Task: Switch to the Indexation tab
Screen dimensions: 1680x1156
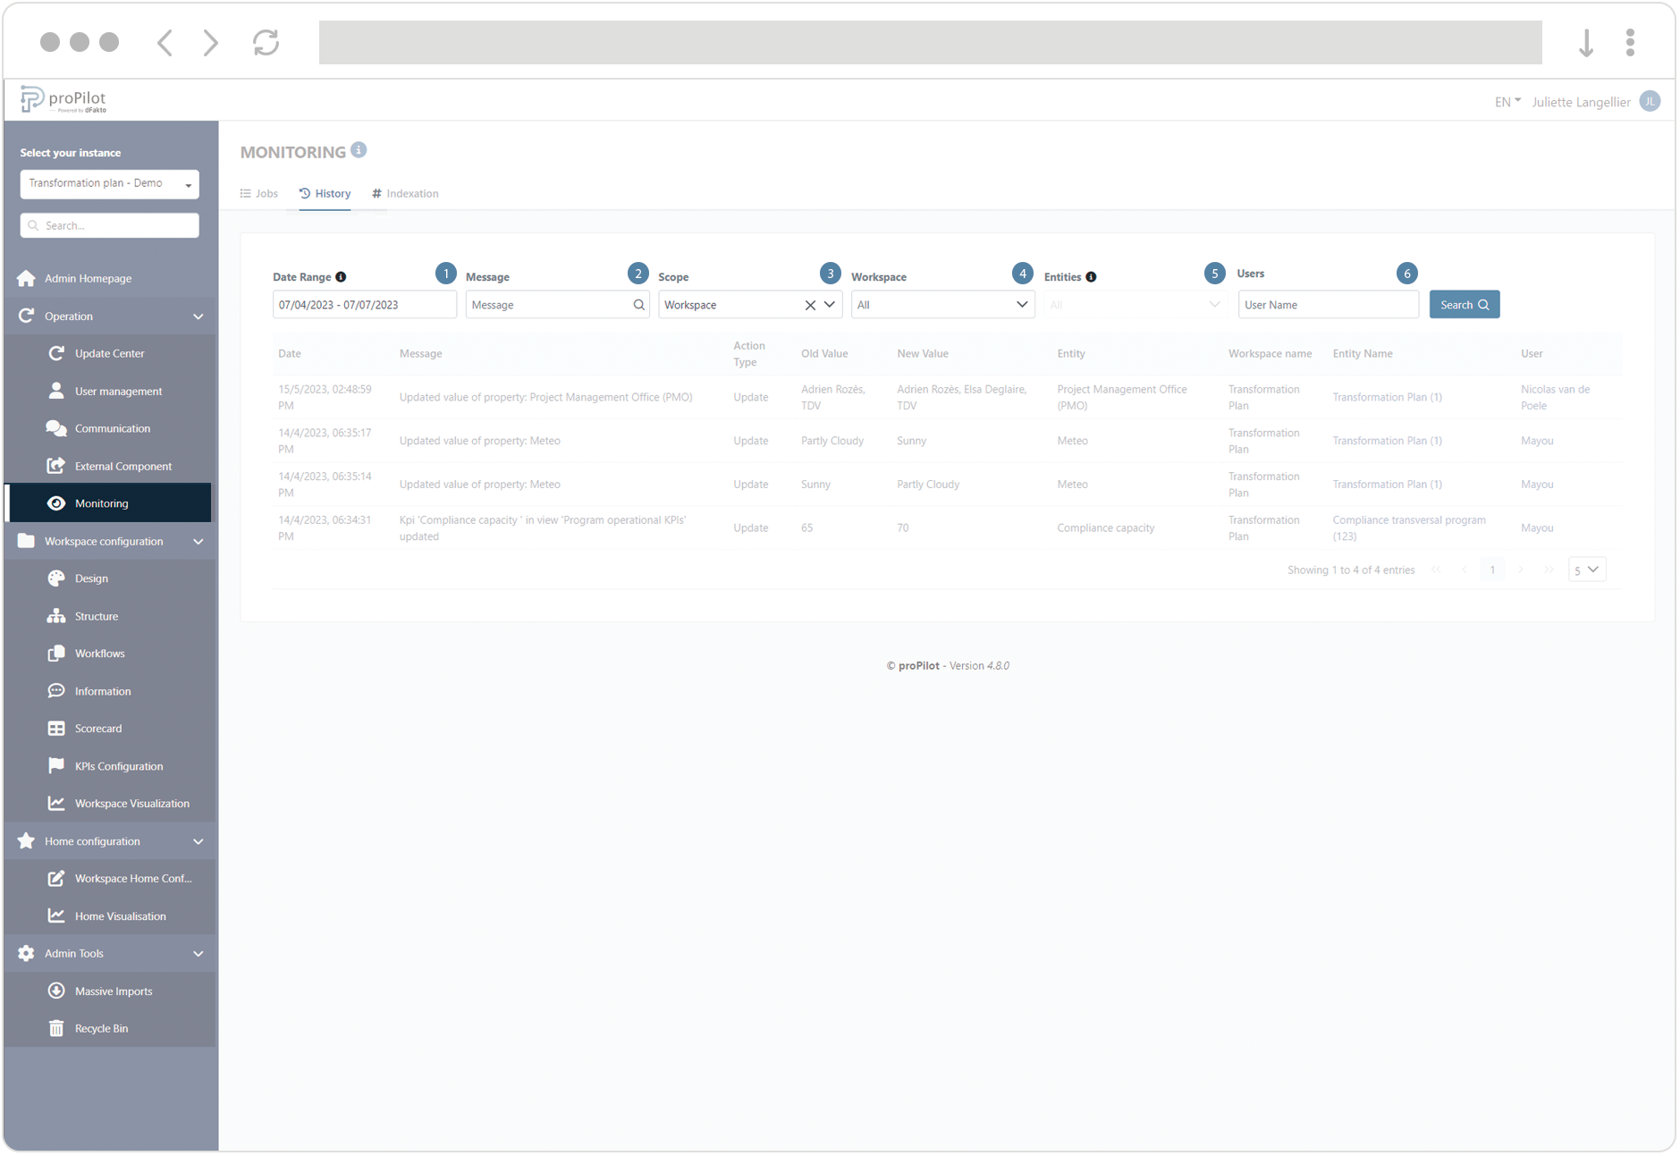Action: [x=405, y=193]
